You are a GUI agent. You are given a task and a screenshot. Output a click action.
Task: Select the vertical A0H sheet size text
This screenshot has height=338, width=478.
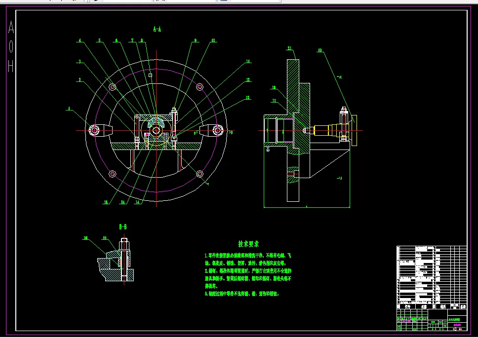[x=11, y=46]
